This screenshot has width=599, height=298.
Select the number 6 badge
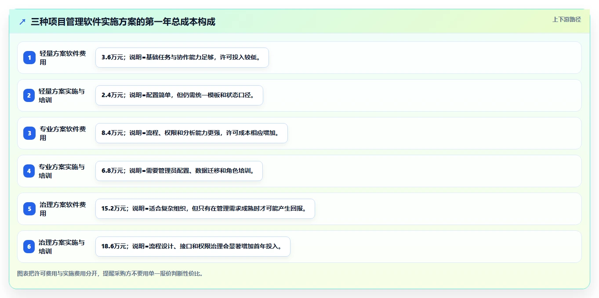point(29,247)
